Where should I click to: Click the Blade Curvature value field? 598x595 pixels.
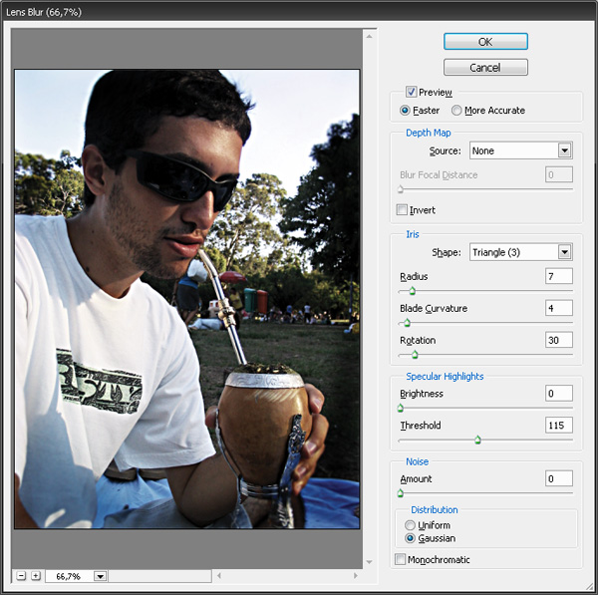click(x=559, y=308)
